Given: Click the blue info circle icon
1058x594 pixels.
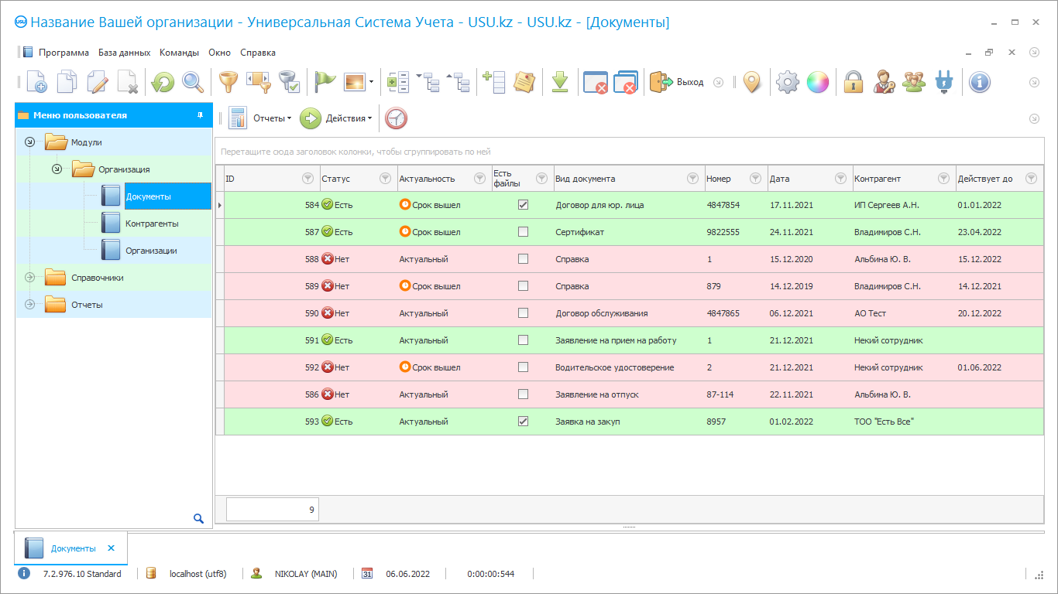Looking at the screenshot, I should click(x=979, y=82).
